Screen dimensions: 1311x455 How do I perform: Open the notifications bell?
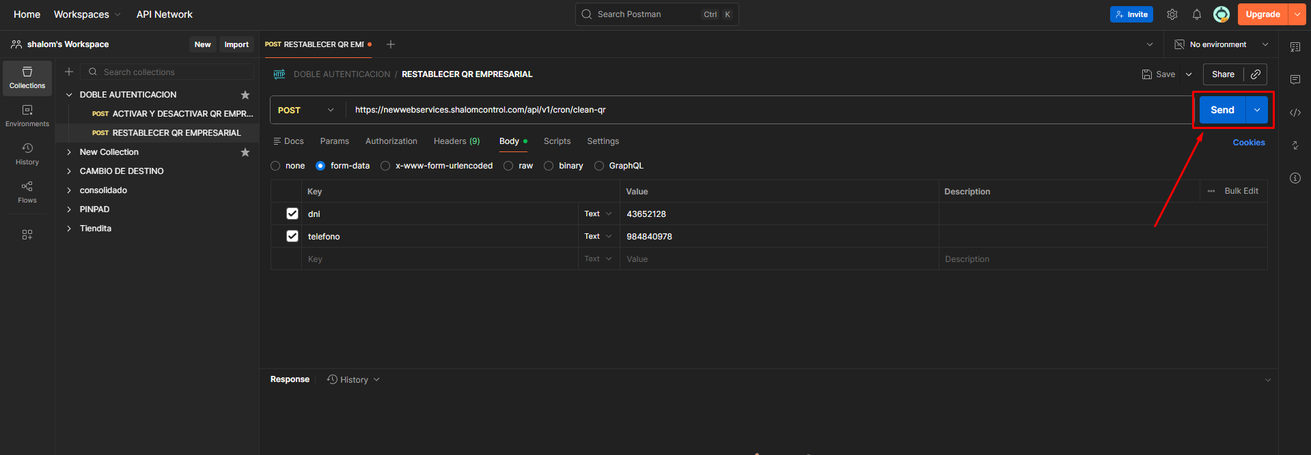click(1197, 14)
